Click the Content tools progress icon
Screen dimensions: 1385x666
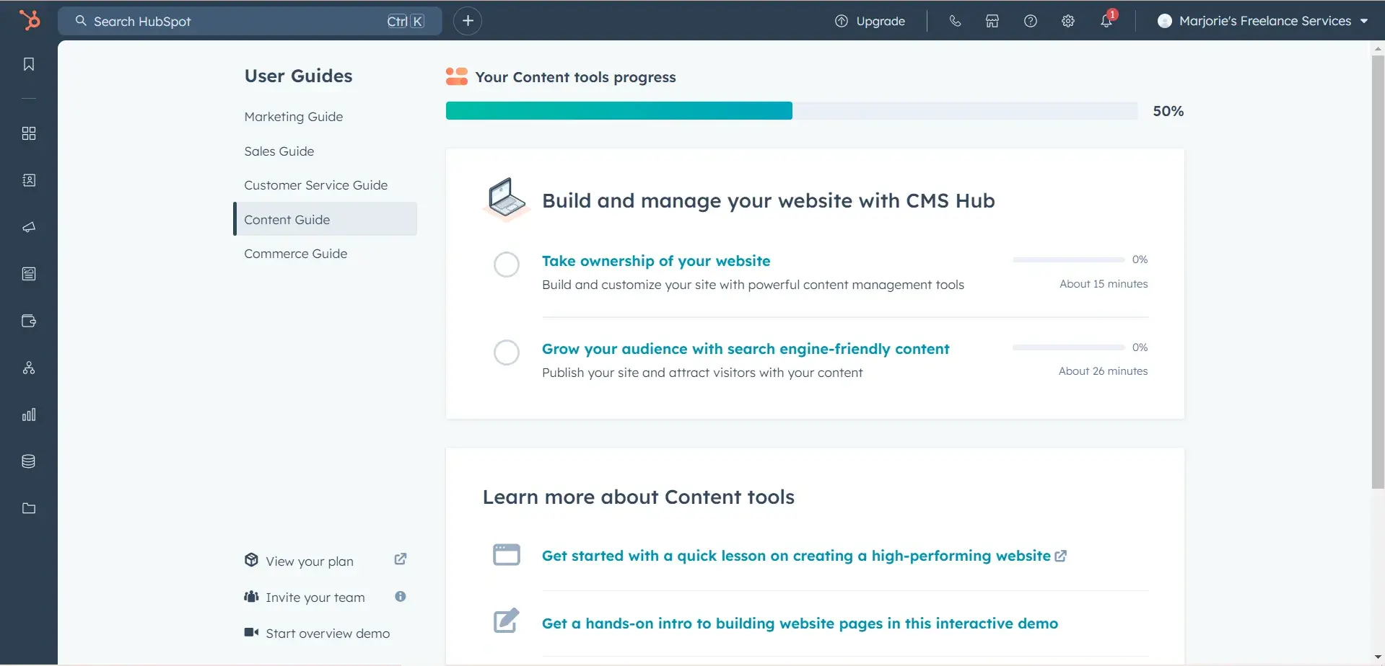click(x=457, y=76)
